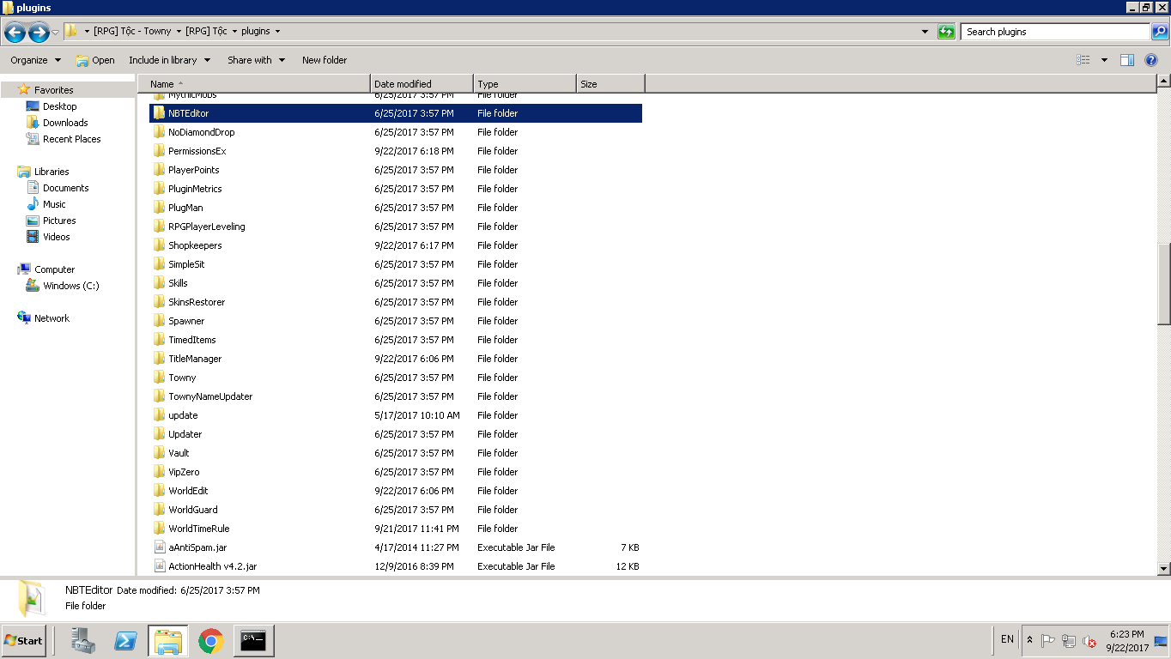Click the WorldEdit folder icon
Viewport: 1171px width, 659px height.
click(159, 491)
